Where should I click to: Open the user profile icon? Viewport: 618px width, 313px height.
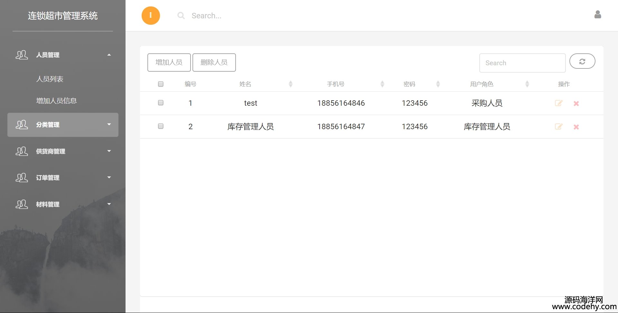pyautogui.click(x=597, y=15)
